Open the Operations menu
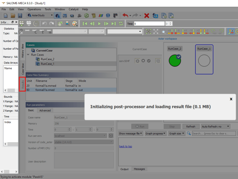The image size is (238, 179). click(34, 9)
